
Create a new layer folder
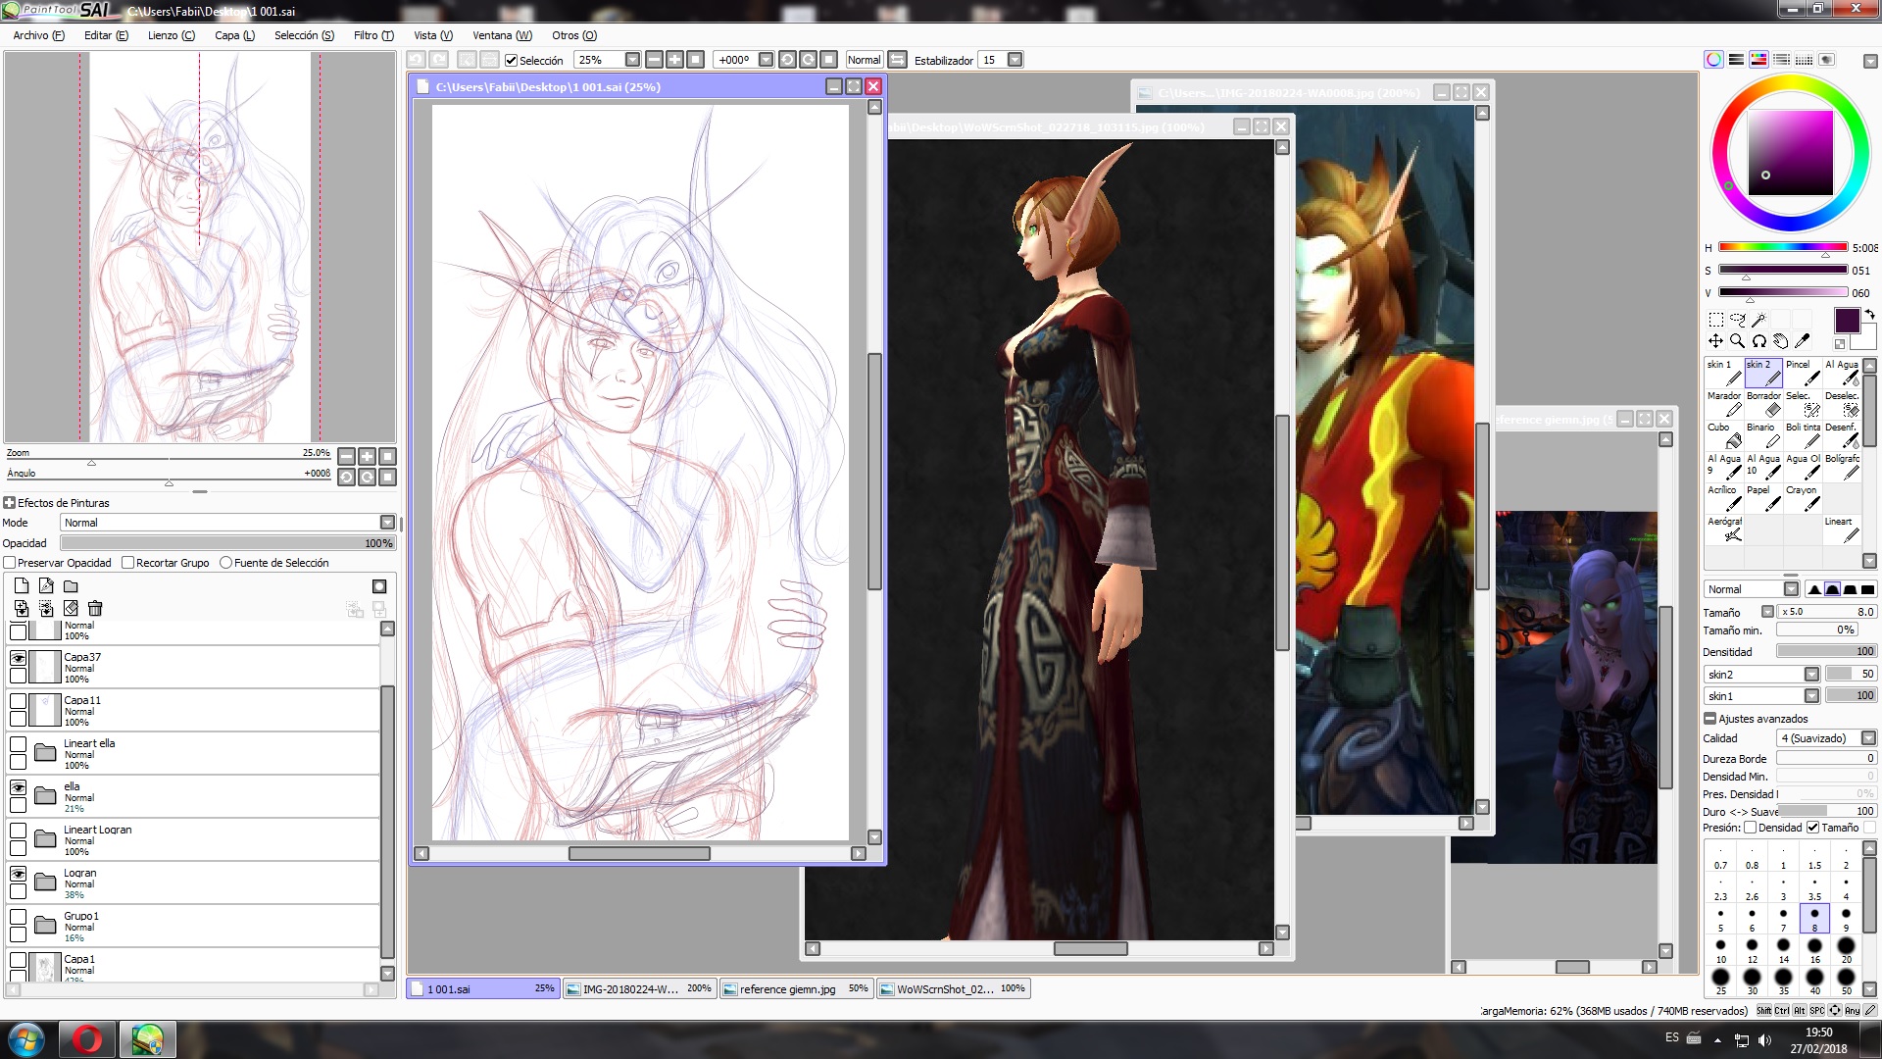click(71, 586)
